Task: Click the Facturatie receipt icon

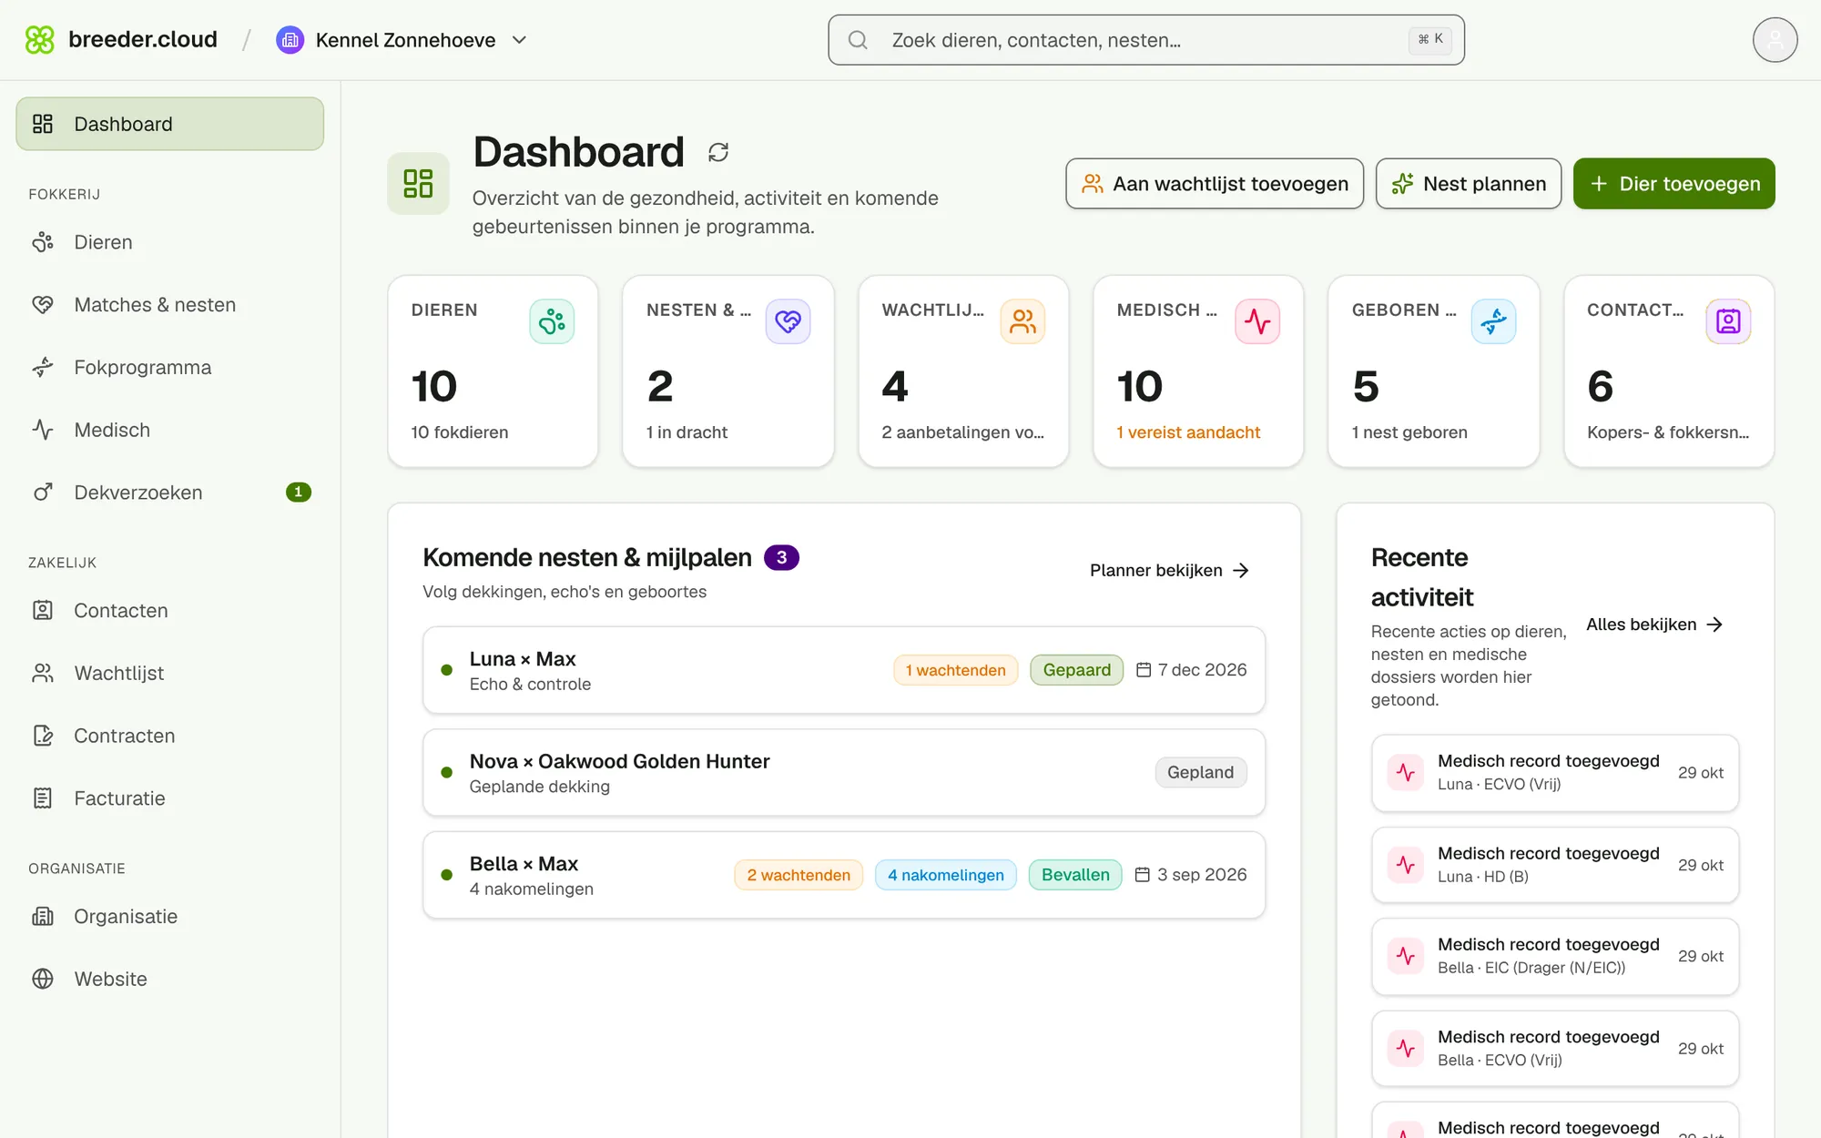Action: (x=43, y=798)
